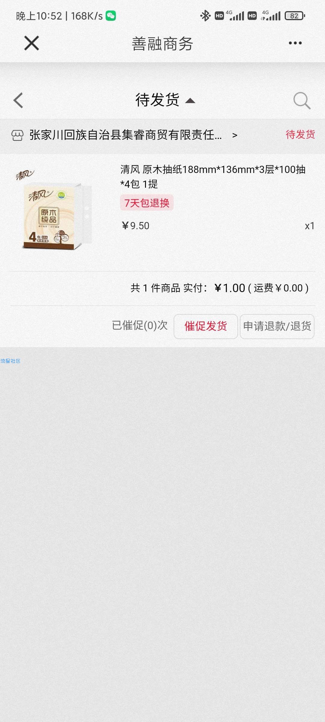This screenshot has height=722, width=325.
Task: Close the 善融商务 mini program page
Action: pyautogui.click(x=32, y=43)
